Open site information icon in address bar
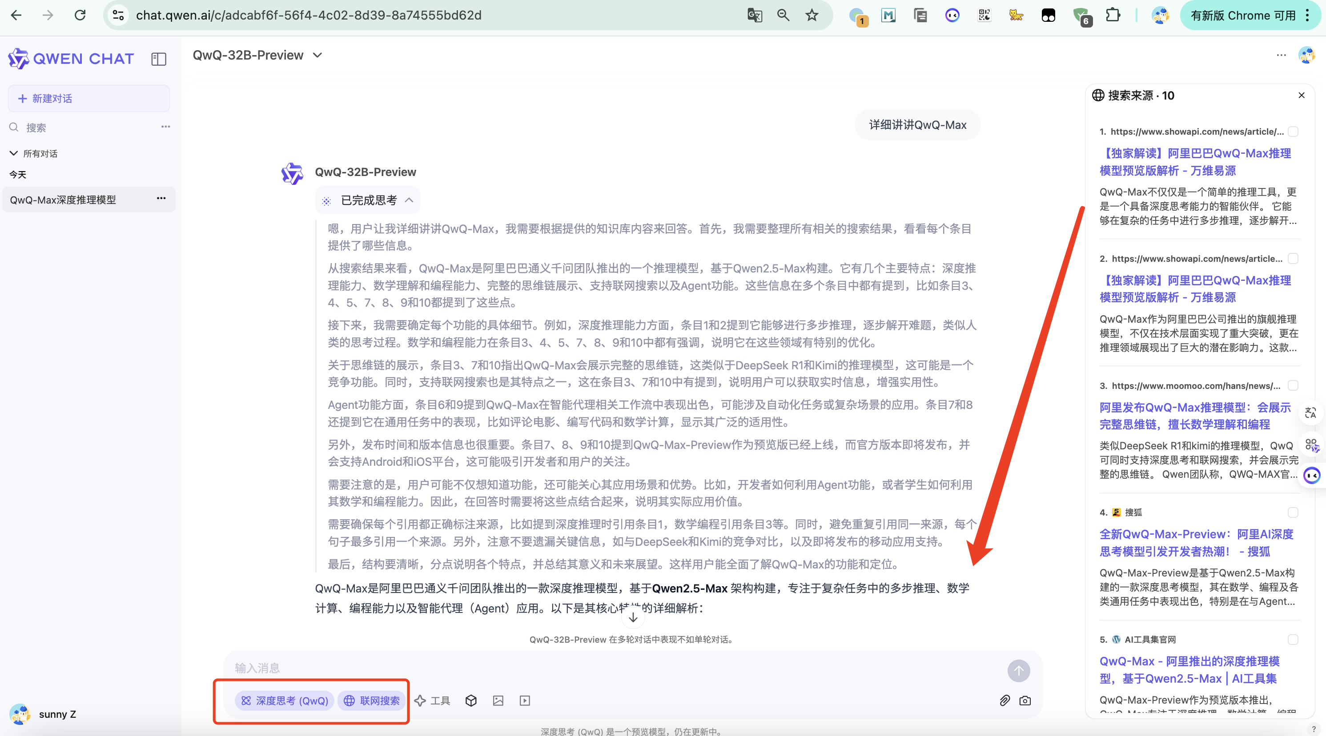1326x736 pixels. click(x=118, y=16)
